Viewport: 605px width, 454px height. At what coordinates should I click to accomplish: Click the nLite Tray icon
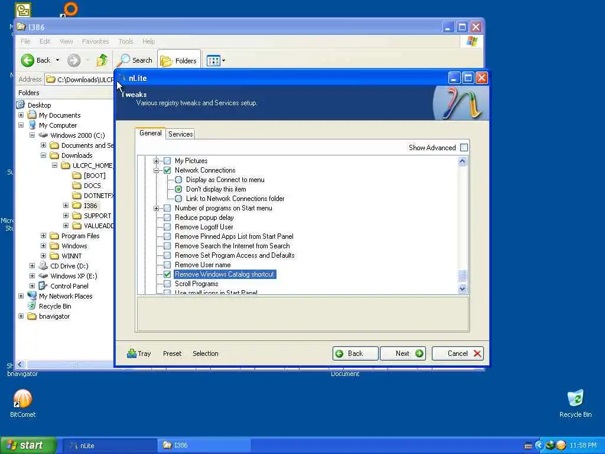click(132, 354)
